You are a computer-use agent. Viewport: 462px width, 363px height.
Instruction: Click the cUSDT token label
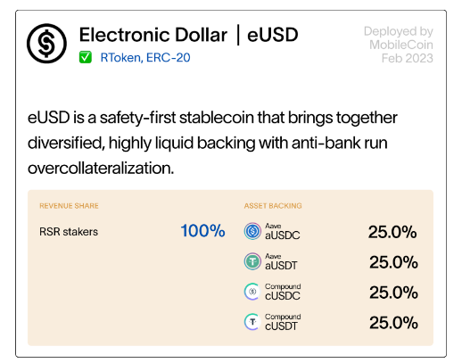coord(281,326)
